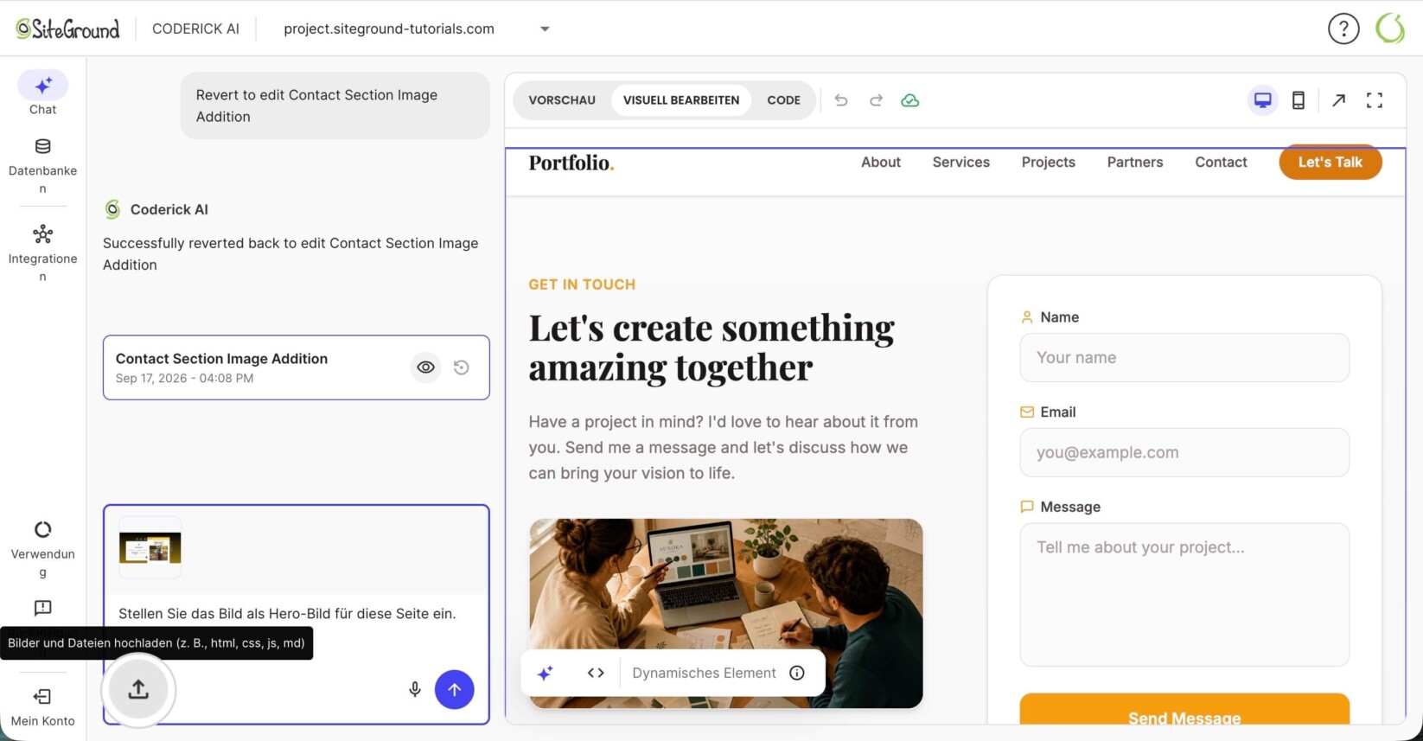Viewport: 1423px width, 741px height.
Task: Click the code brackets icon on element toolbar
Action: [x=596, y=673]
